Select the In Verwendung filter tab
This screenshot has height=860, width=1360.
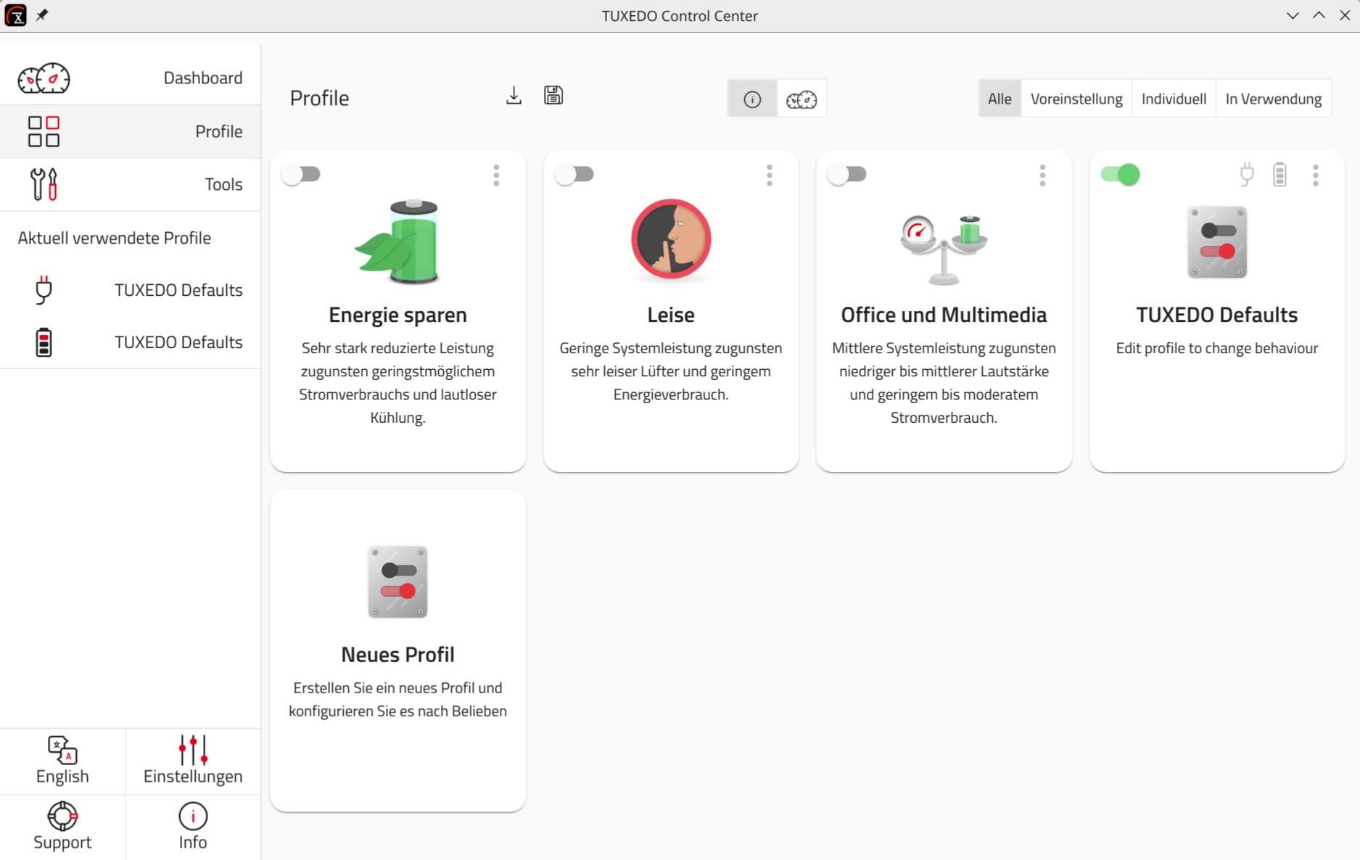point(1273,99)
